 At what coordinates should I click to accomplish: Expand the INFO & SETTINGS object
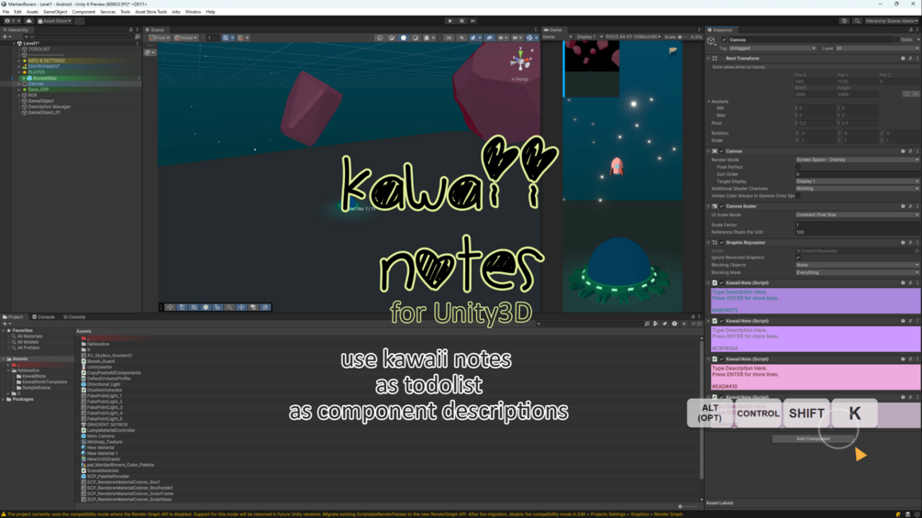click(x=19, y=61)
